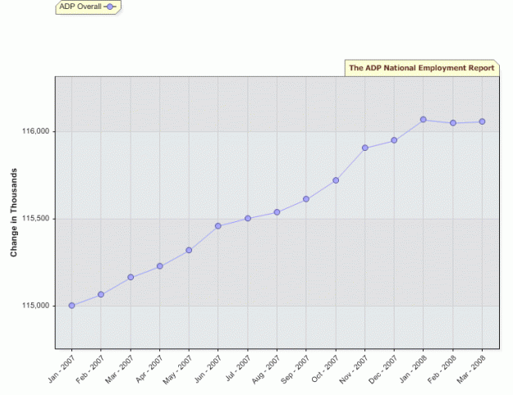Image resolution: width=513 pixels, height=395 pixels.
Task: Click the Aug - 2007 x-axis label
Action: tap(266, 370)
